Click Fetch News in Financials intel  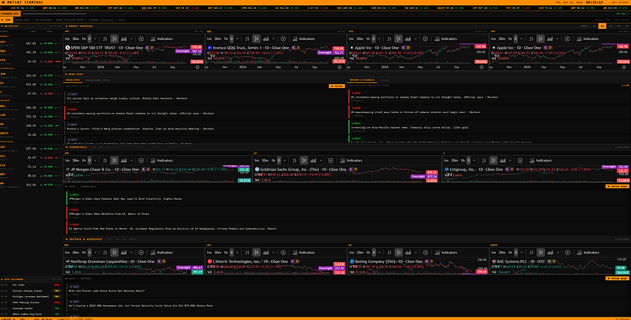[x=617, y=186]
